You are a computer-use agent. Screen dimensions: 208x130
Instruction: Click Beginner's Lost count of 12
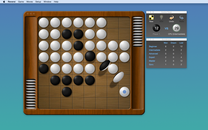[181, 47]
